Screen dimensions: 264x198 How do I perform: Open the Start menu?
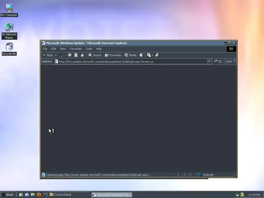pyautogui.click(x=7, y=195)
